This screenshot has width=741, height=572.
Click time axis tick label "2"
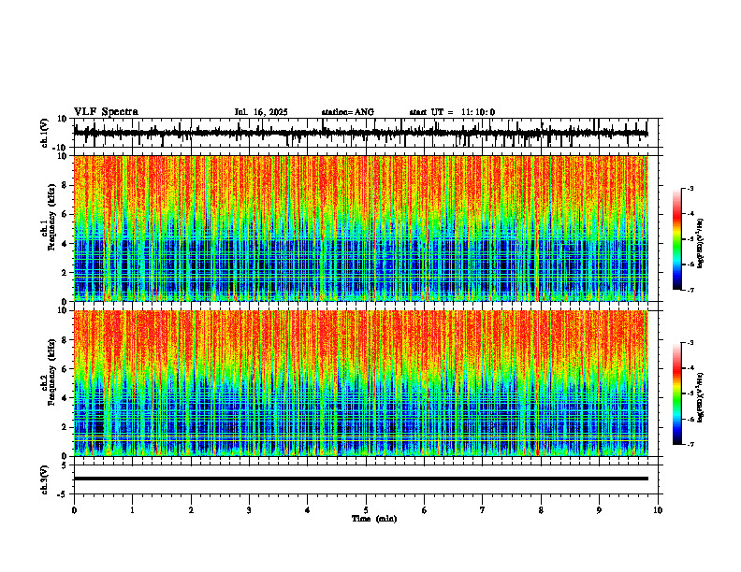191,510
